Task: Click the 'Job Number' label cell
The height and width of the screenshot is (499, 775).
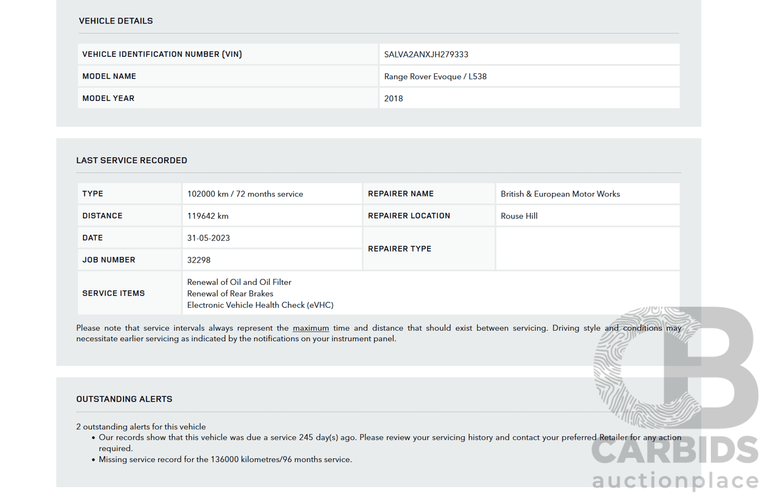Action: click(x=130, y=260)
